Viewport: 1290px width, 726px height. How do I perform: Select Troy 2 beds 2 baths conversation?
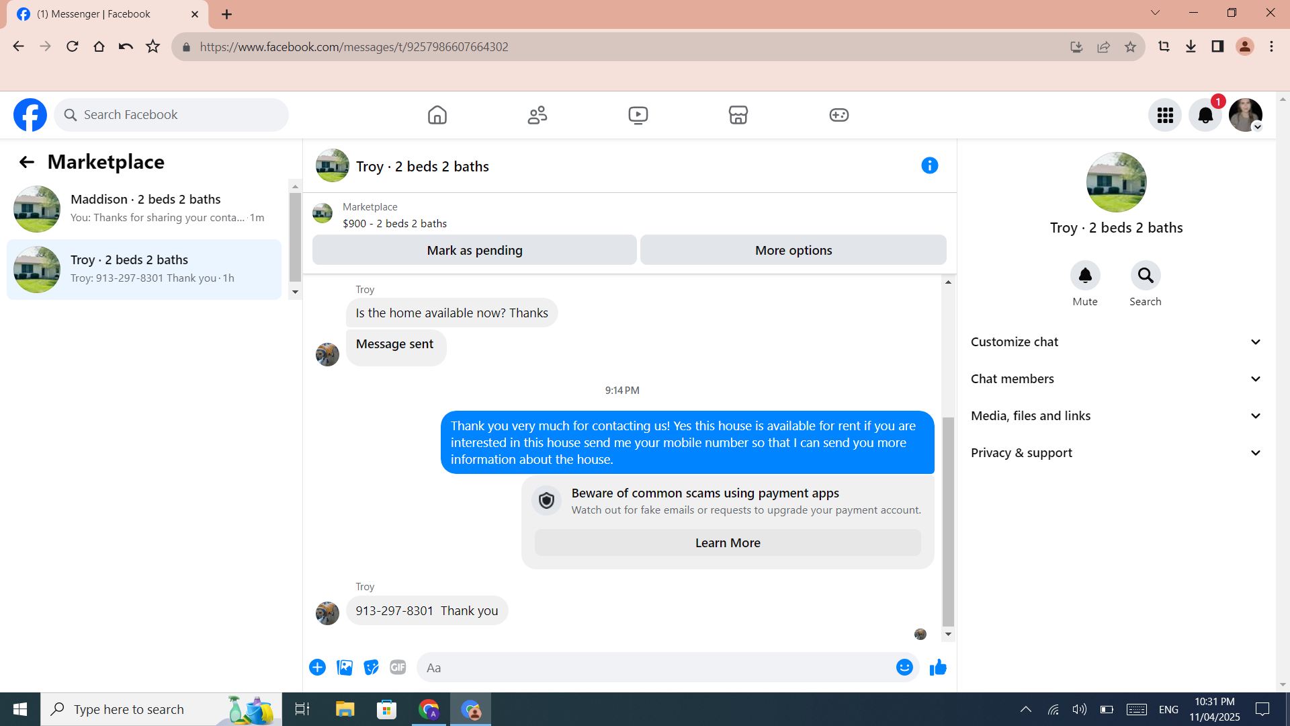144,270
